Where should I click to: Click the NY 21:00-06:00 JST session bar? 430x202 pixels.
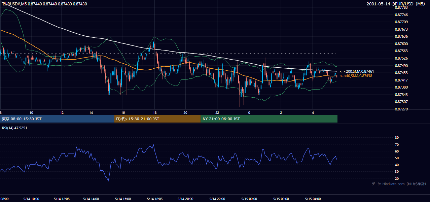point(269,119)
